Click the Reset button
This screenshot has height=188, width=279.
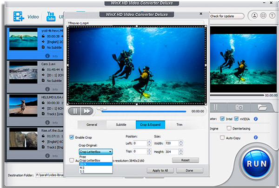186,160
